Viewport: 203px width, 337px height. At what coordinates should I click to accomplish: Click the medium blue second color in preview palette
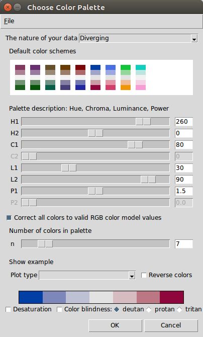(x=54, y=297)
